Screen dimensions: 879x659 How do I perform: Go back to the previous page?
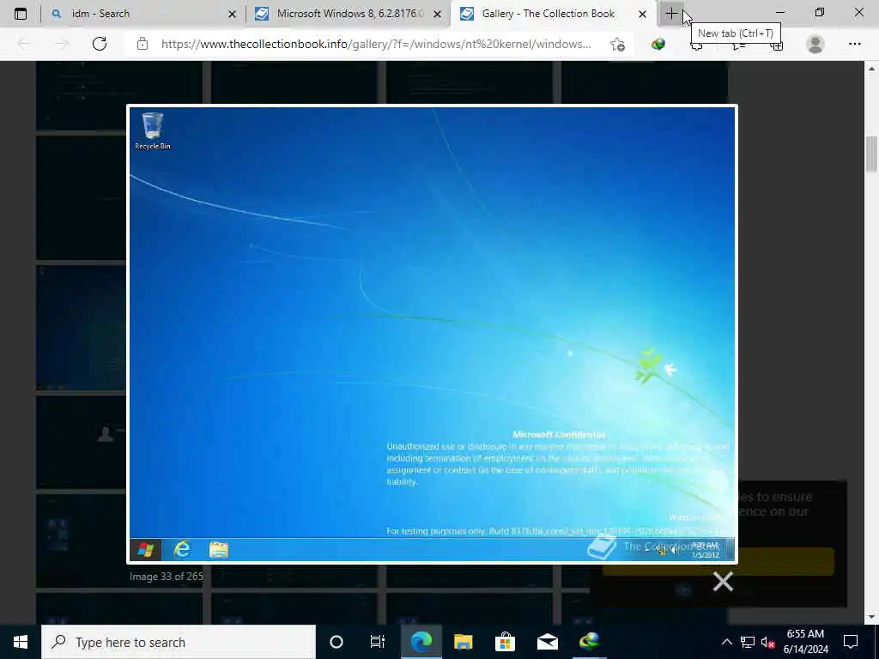tap(23, 44)
